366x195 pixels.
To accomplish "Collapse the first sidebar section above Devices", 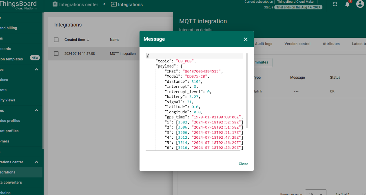I will 36,69.
